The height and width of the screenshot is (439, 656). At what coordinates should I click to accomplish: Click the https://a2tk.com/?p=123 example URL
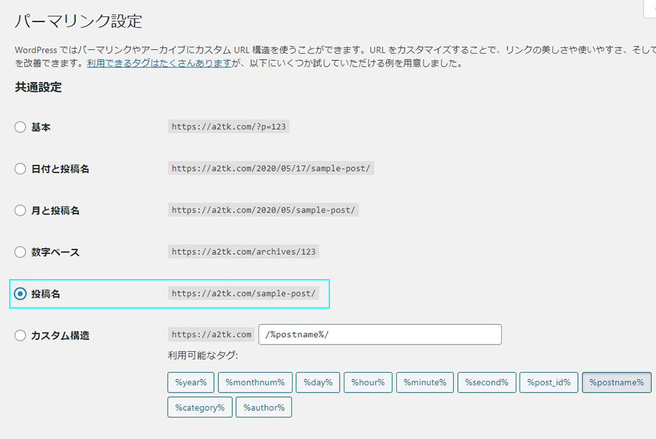point(229,126)
